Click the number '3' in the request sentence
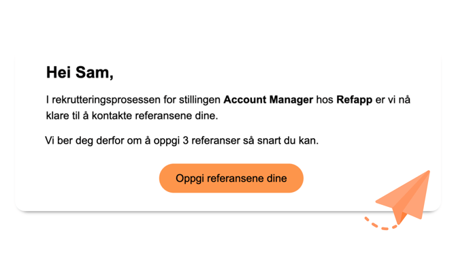This screenshot has width=456, height=256. (186, 140)
